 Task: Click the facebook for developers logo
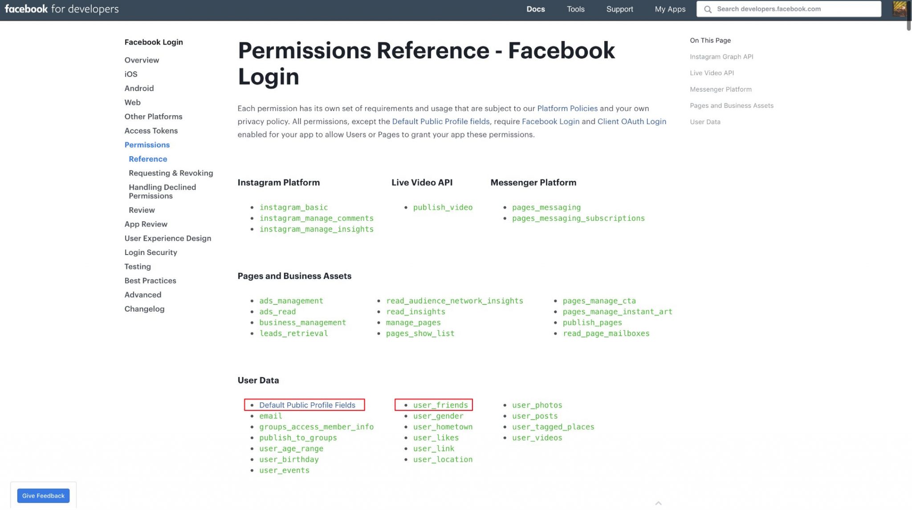62,9
